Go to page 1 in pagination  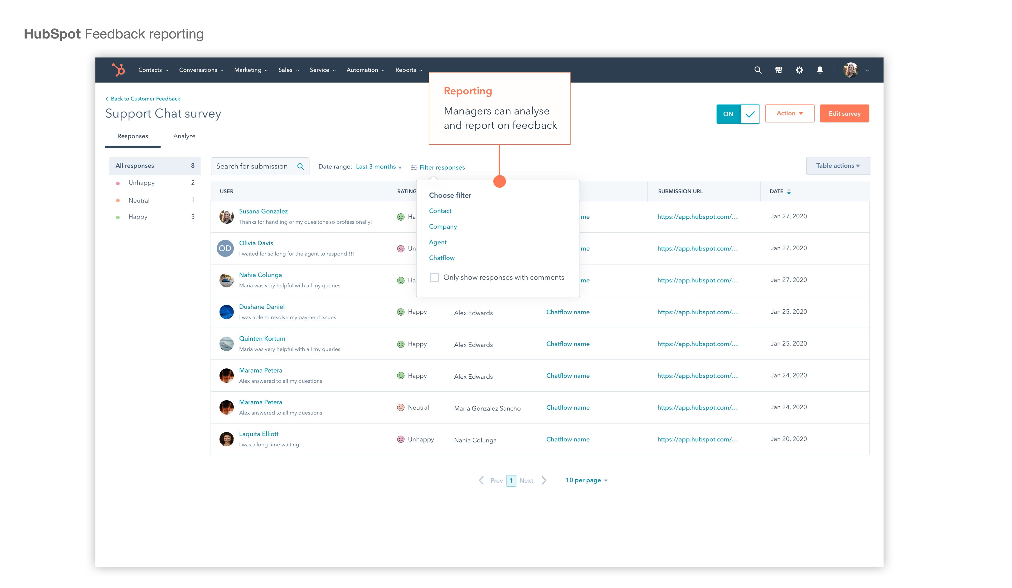coord(511,480)
